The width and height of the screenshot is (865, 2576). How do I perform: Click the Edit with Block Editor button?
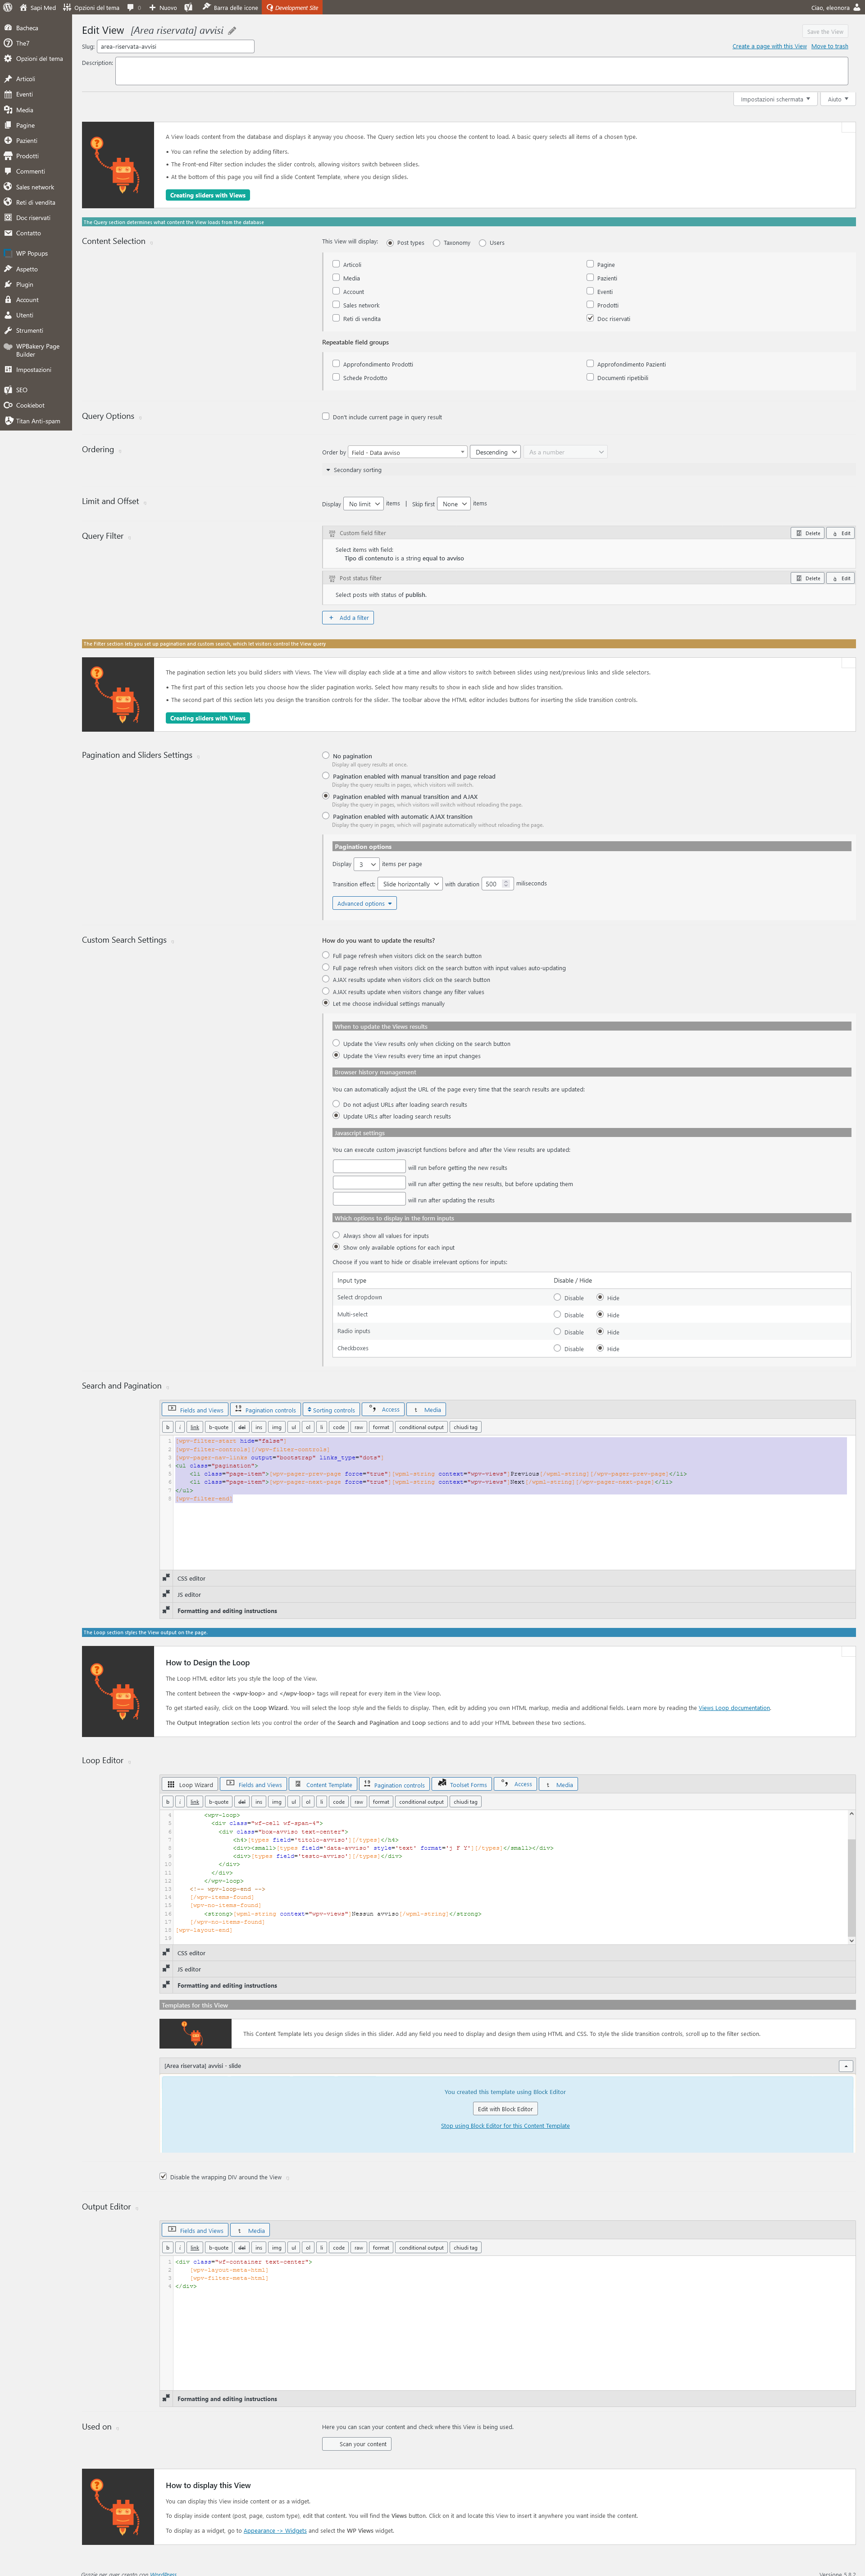click(x=505, y=2108)
